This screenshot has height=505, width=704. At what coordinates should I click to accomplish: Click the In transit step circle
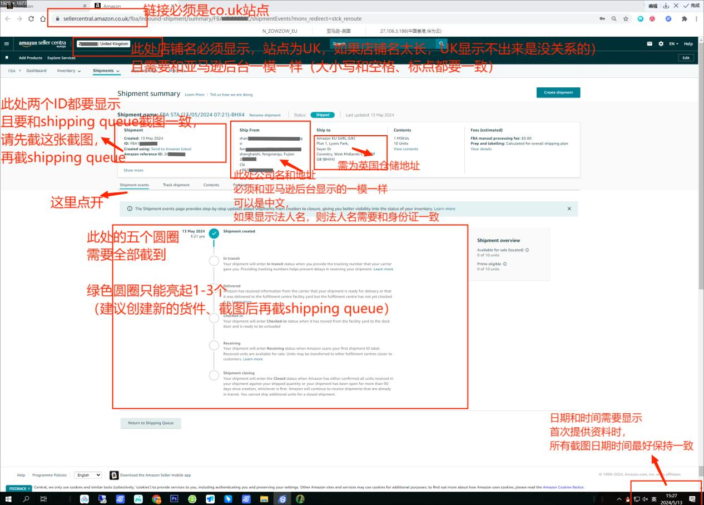coord(214,261)
